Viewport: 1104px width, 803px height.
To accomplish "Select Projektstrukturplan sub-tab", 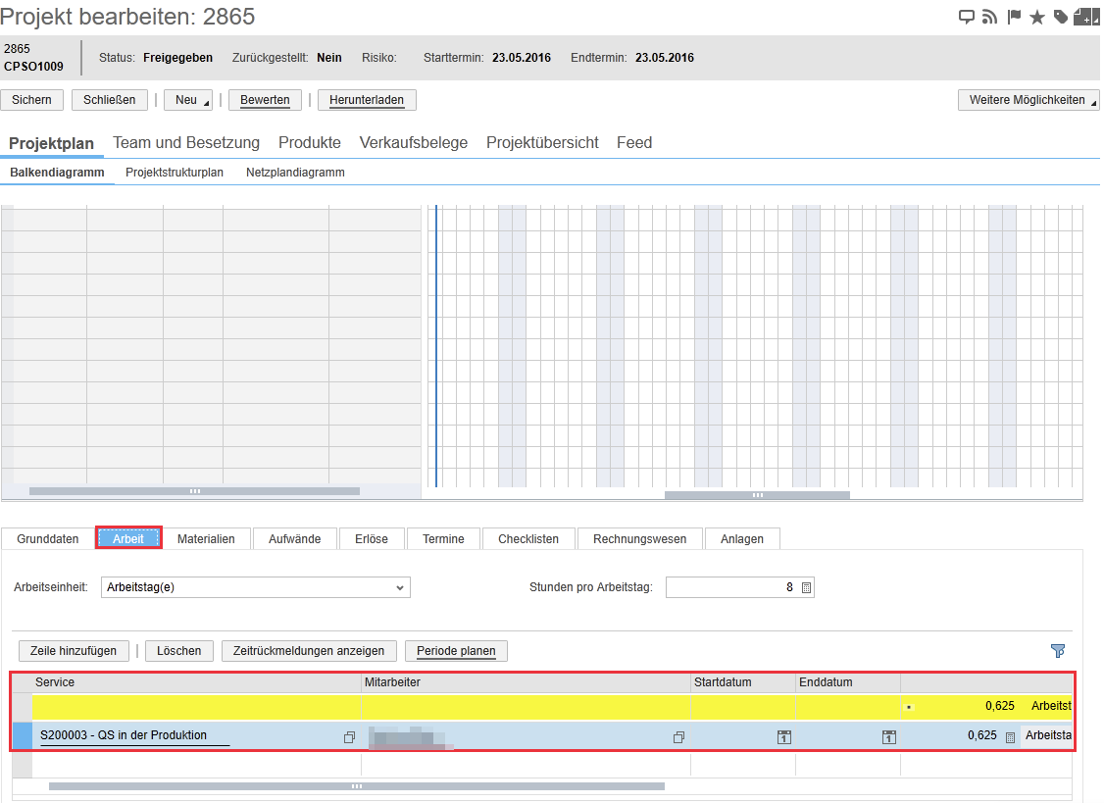I will (175, 173).
